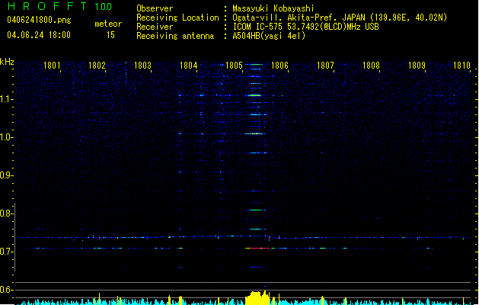This screenshot has width=479, height=305.
Task: Click time marker 1809
Action: 417,66
